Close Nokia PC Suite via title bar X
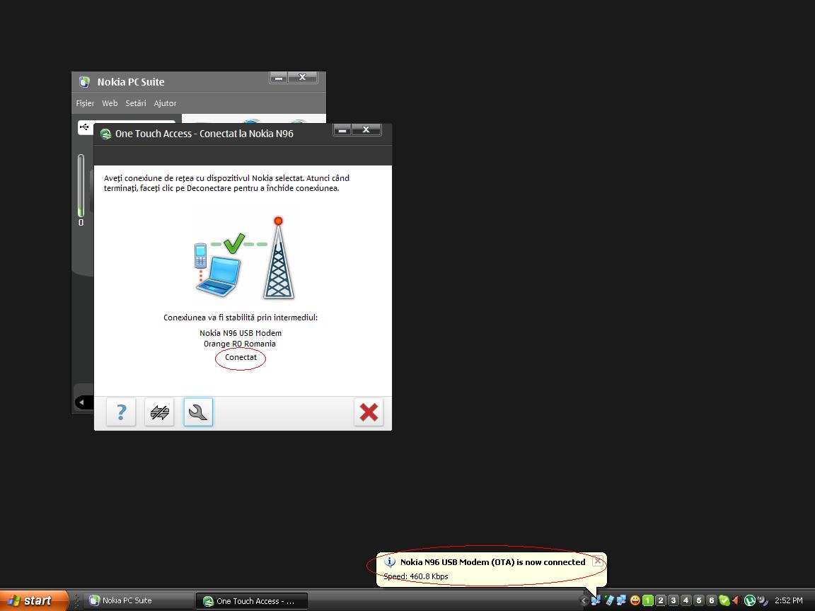The image size is (815, 611). pos(302,77)
